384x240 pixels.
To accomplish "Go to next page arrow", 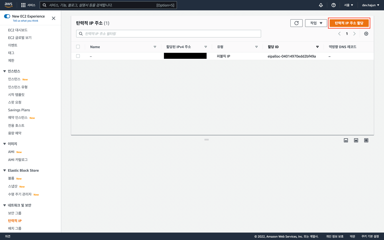I will (354, 34).
